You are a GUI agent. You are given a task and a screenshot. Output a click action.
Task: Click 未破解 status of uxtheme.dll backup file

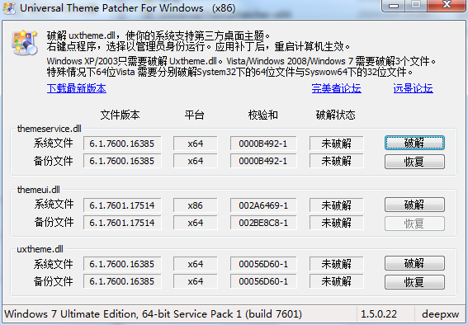[x=337, y=281]
